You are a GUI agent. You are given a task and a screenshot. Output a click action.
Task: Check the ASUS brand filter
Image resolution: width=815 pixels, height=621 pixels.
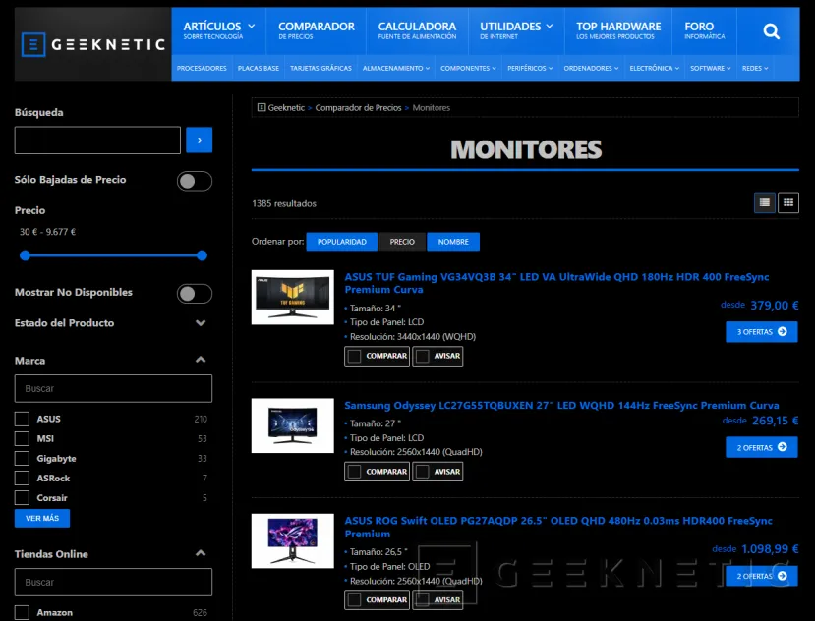click(22, 419)
